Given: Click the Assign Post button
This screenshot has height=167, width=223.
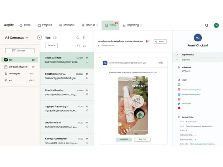Looking at the screenshot, I should (x=124, y=139).
